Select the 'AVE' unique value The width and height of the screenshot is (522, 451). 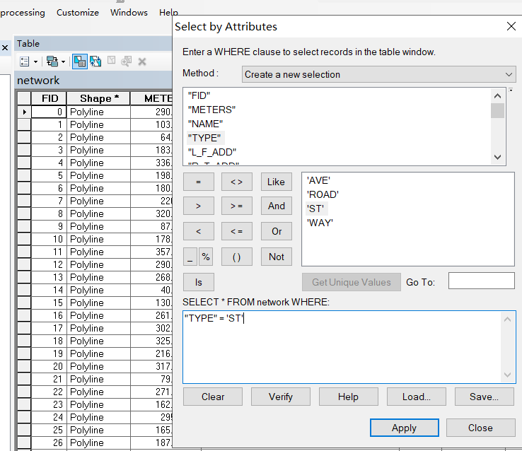[318, 180]
